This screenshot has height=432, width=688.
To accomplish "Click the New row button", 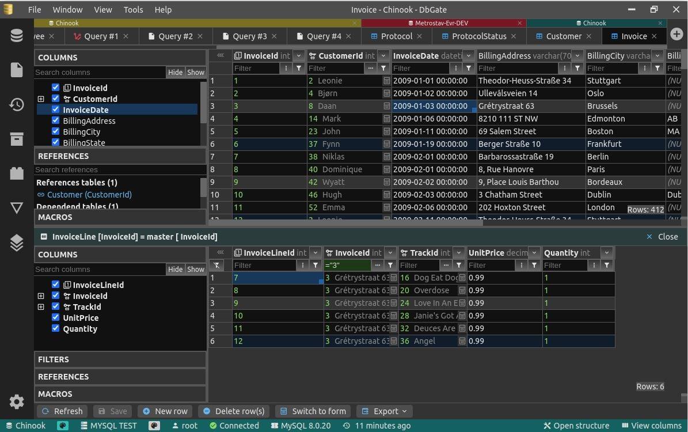I will (165, 411).
